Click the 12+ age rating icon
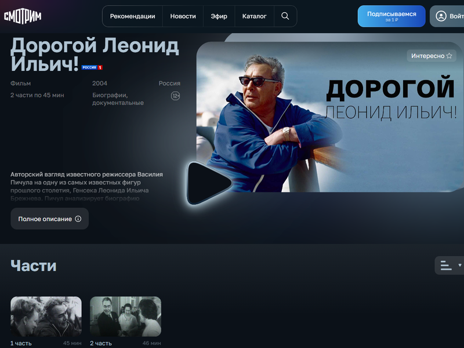 tap(176, 96)
